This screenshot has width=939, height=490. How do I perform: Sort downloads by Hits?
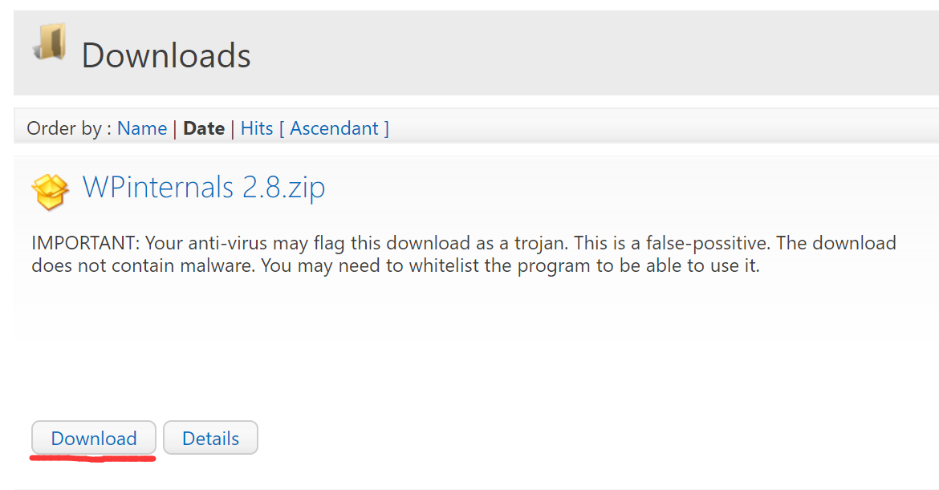257,128
